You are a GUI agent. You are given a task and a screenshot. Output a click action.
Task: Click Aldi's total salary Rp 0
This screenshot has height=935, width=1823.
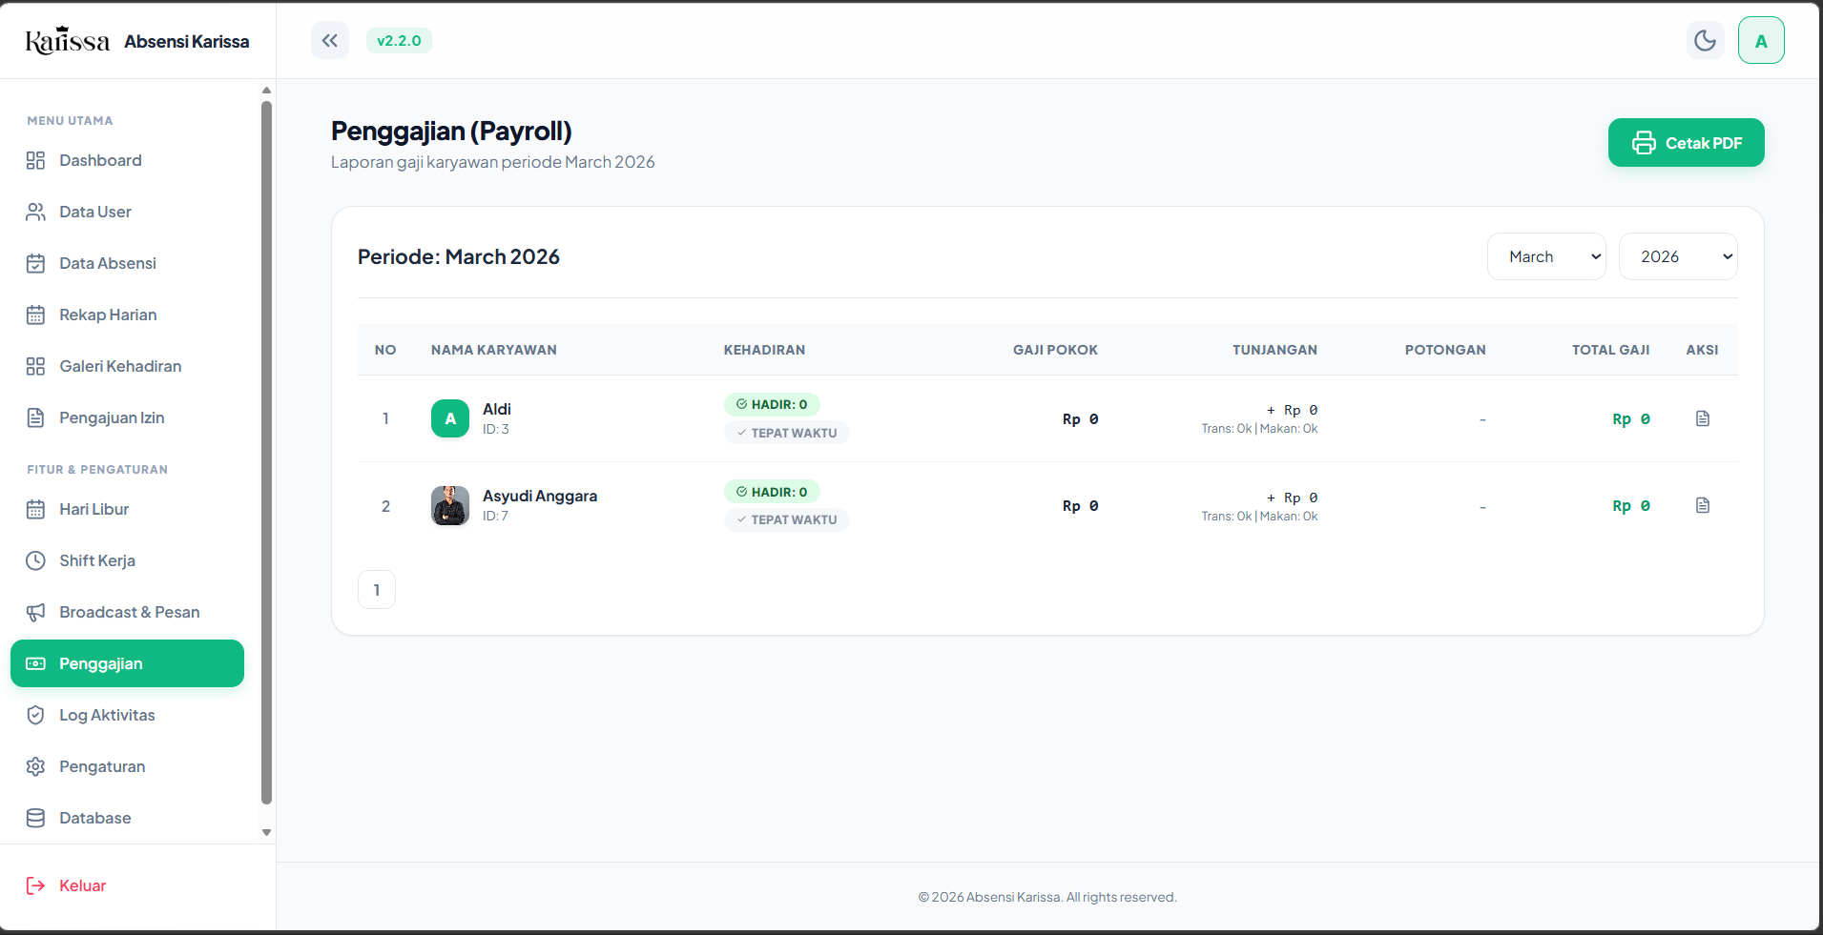coord(1631,419)
